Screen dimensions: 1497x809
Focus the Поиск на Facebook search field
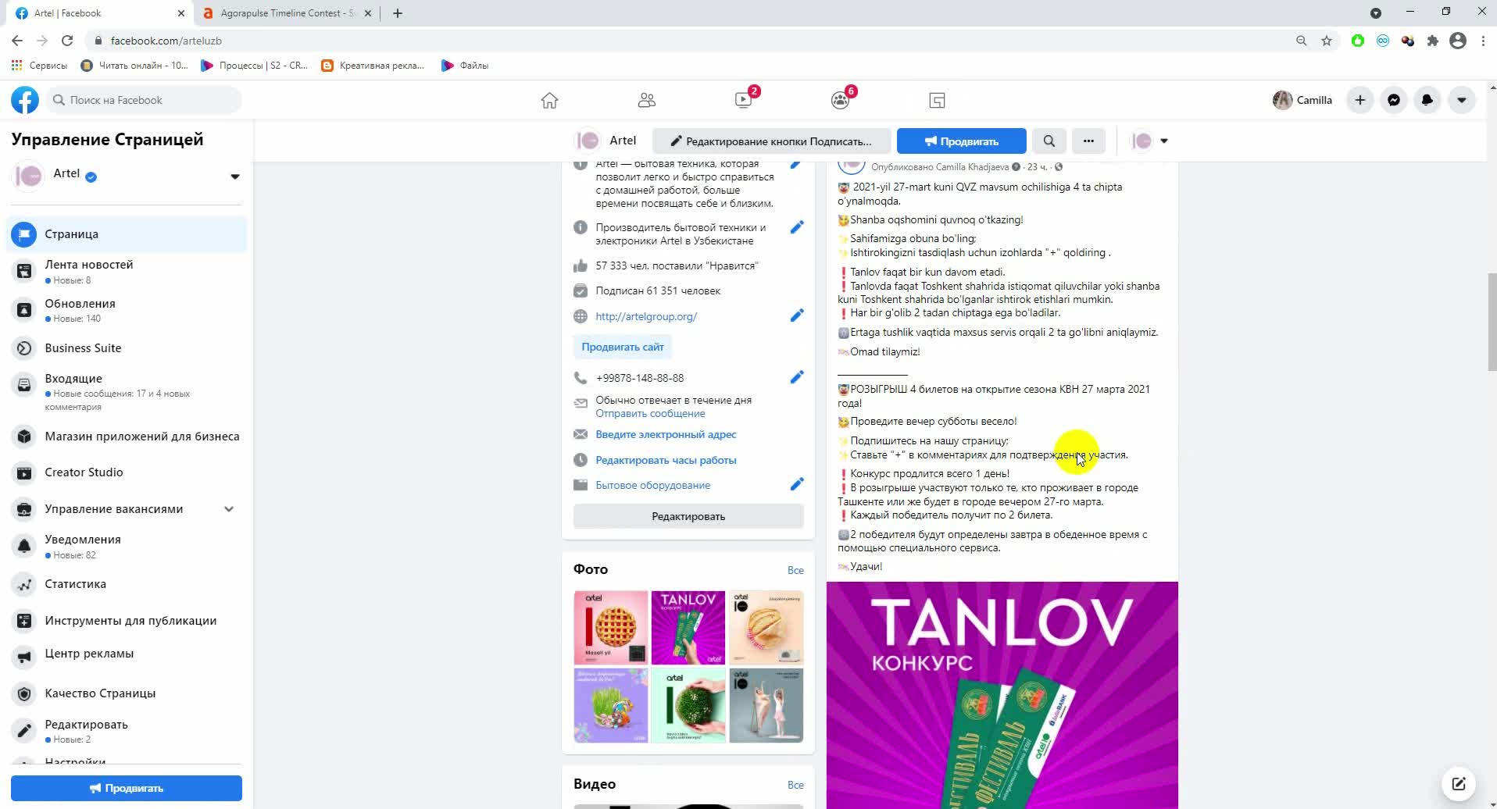pos(145,100)
